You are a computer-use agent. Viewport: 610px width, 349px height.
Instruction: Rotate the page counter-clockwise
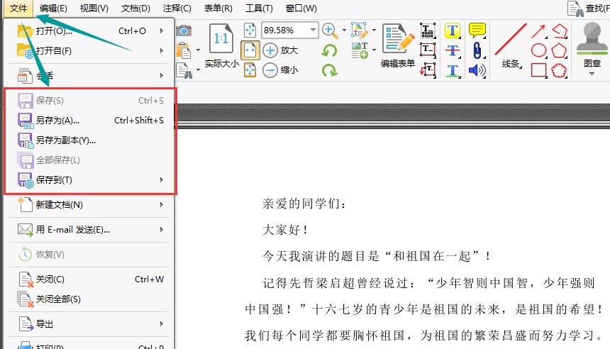pos(329,50)
